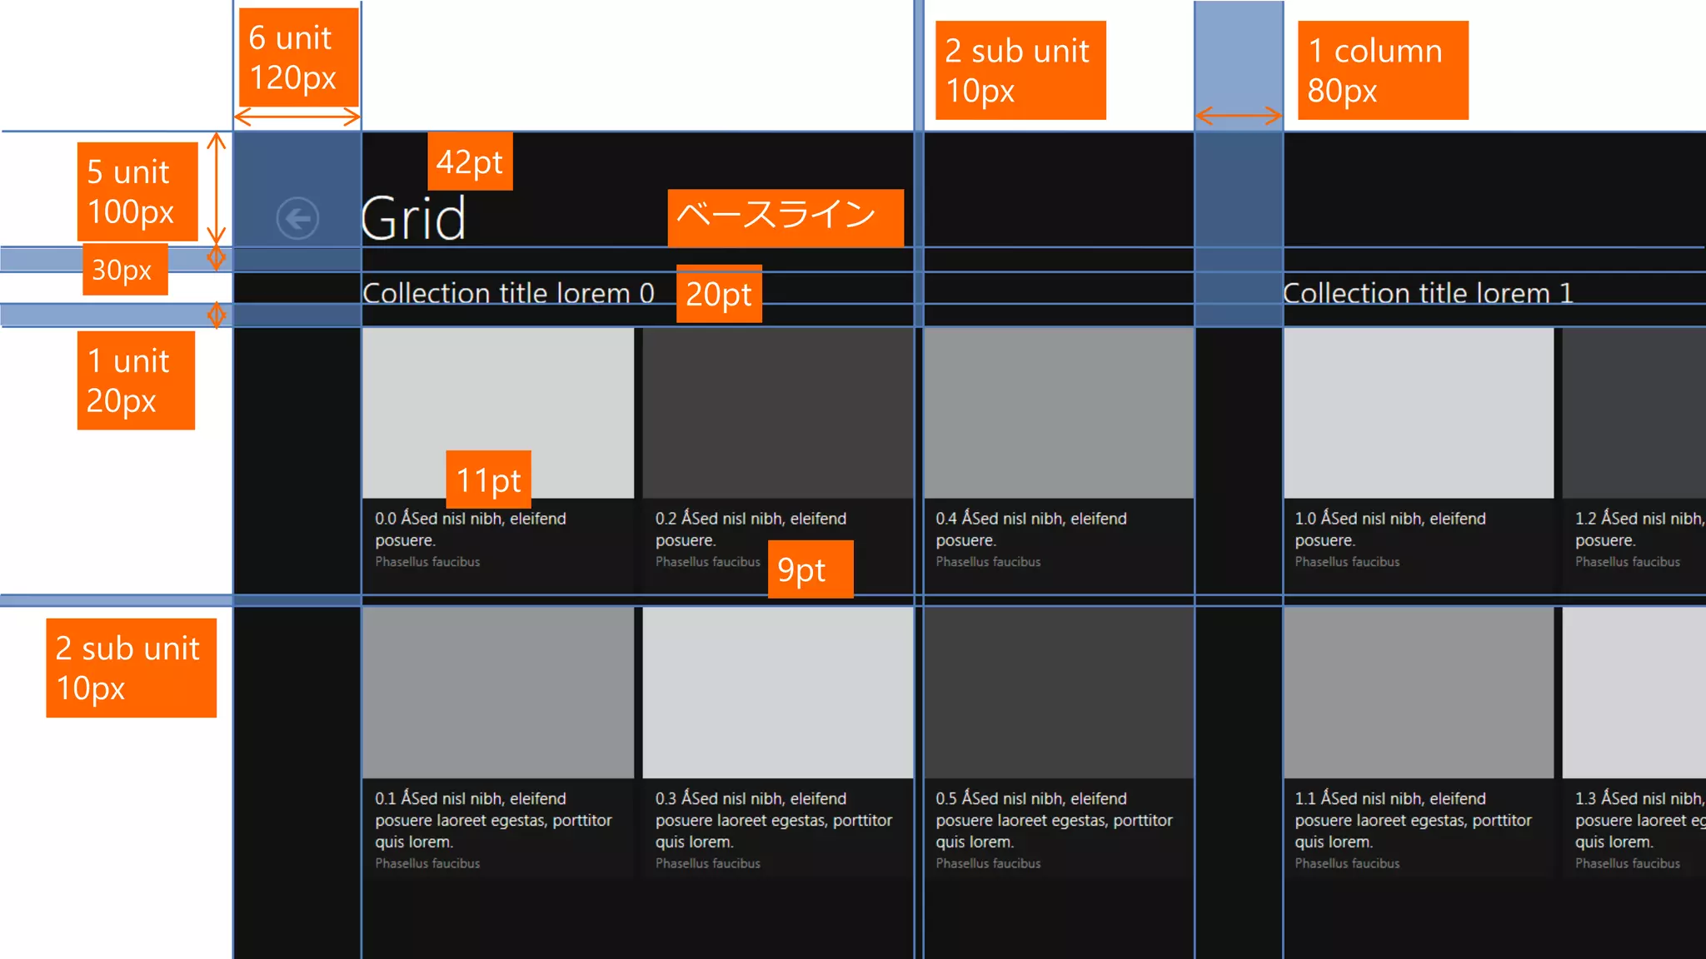Image resolution: width=1706 pixels, height=959 pixels.
Task: Select tile image for item 0.3
Action: [777, 693]
